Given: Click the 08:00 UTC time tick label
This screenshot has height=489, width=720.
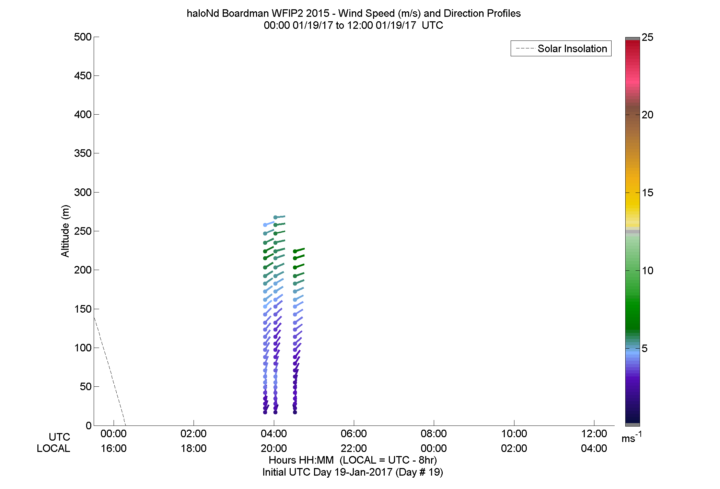Looking at the screenshot, I should pyautogui.click(x=434, y=433).
